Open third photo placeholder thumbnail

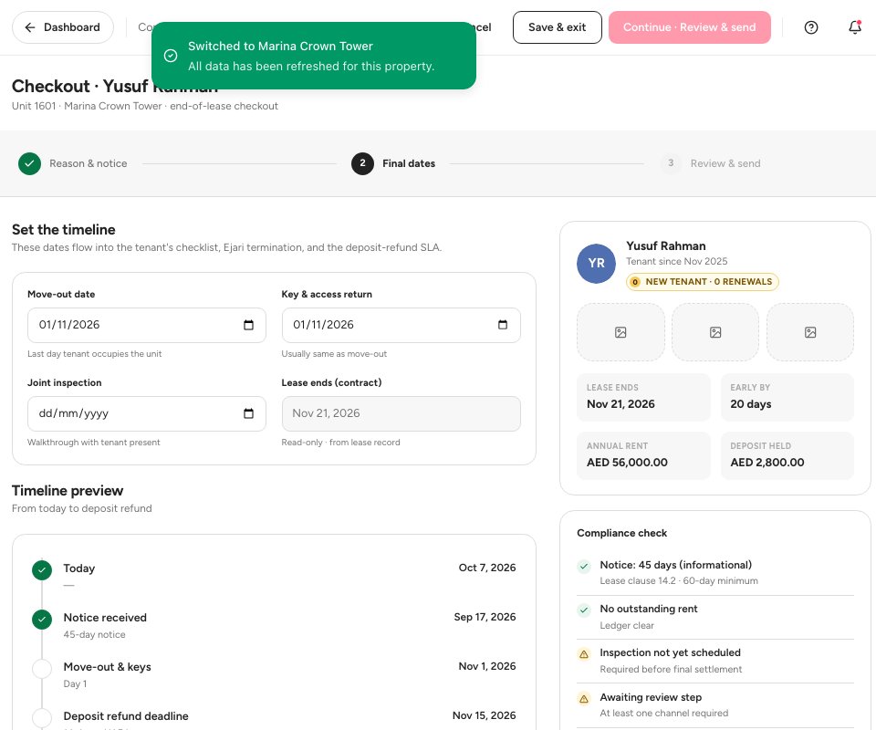810,332
